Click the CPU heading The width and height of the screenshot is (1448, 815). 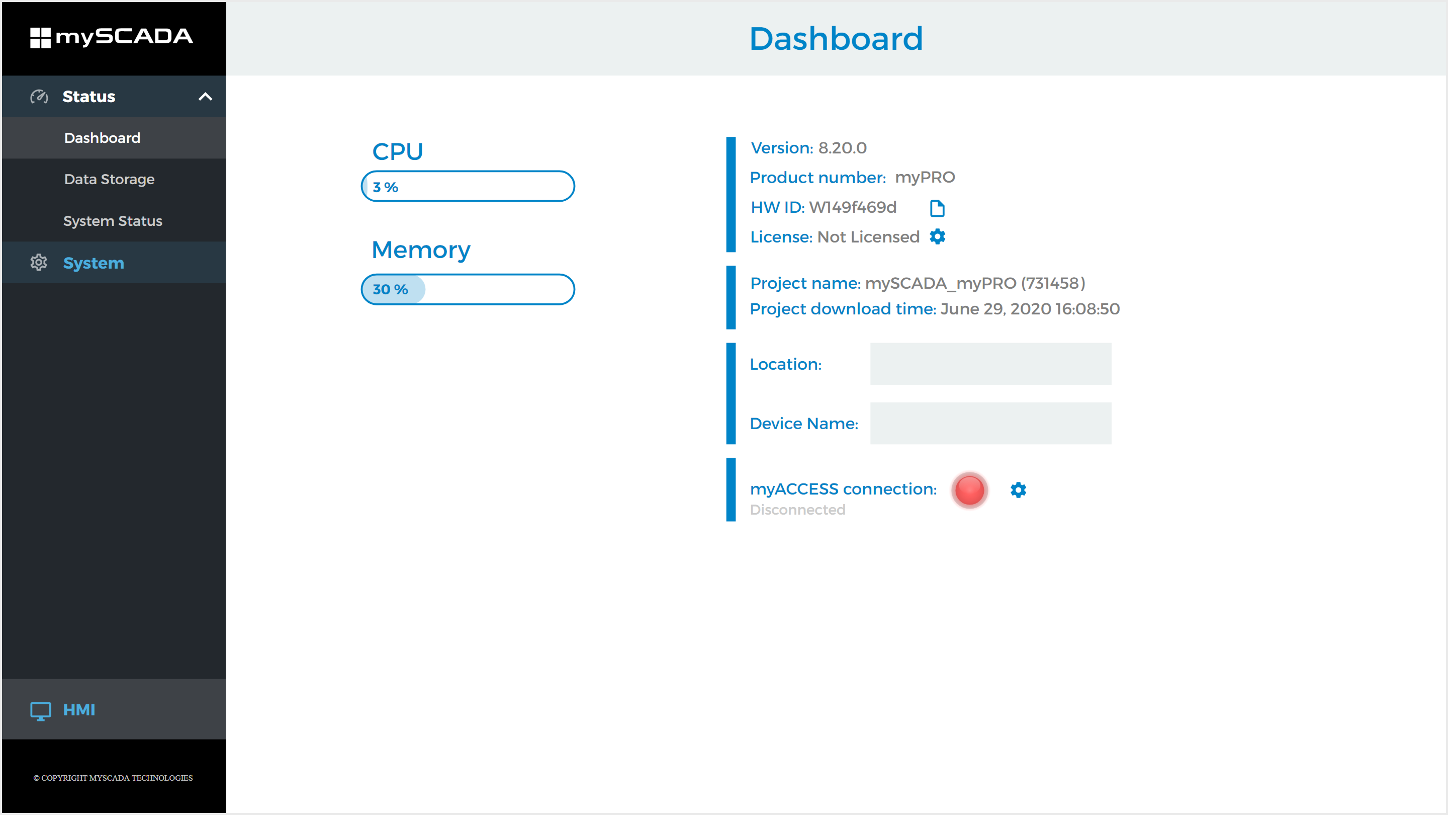tap(397, 151)
